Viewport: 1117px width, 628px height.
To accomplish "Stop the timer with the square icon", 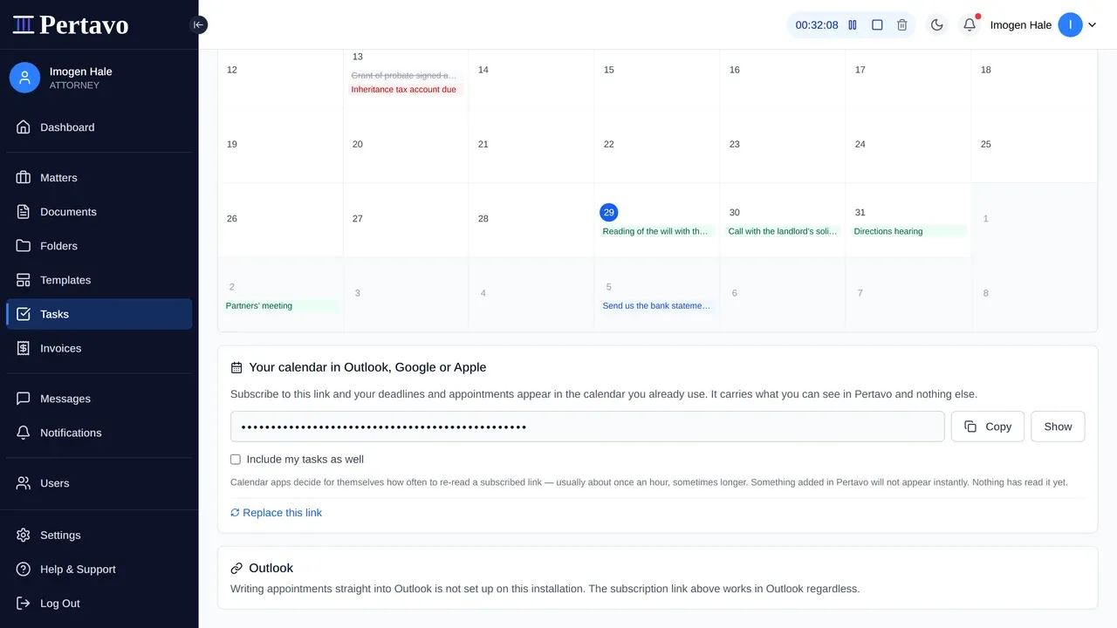I will pyautogui.click(x=877, y=25).
